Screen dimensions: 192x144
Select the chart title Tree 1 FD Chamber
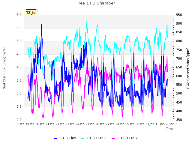coord(96,3)
